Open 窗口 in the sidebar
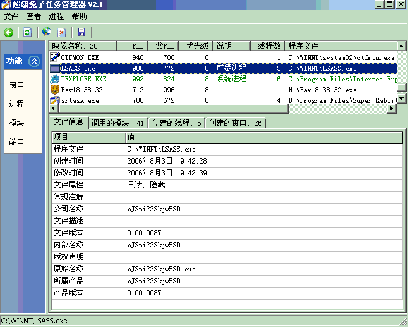408x327 pixels. pos(17,85)
